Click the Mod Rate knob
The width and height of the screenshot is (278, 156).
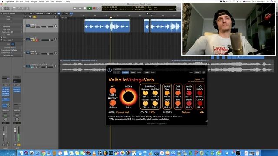[x=189, y=93]
